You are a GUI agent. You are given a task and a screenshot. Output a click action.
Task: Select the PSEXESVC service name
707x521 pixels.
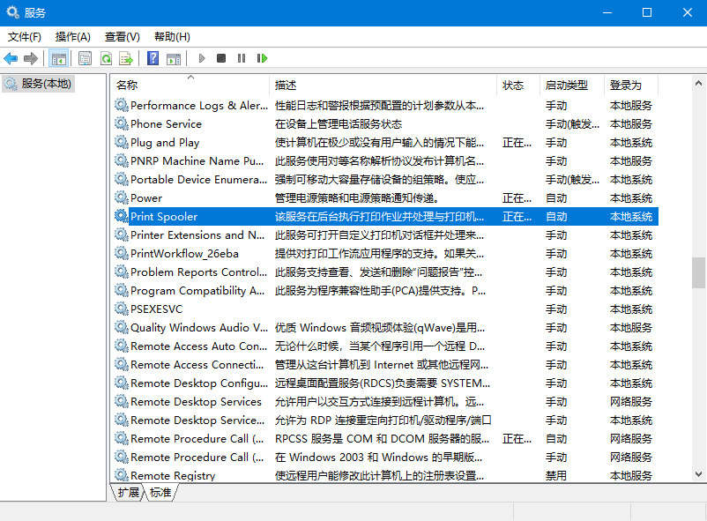156,309
